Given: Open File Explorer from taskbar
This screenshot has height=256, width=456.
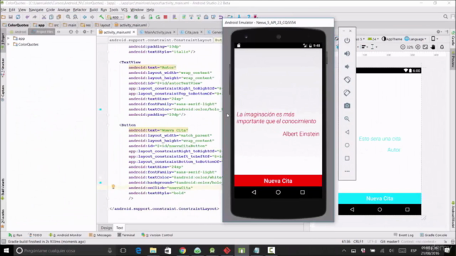Looking at the screenshot, I should pos(153,250).
